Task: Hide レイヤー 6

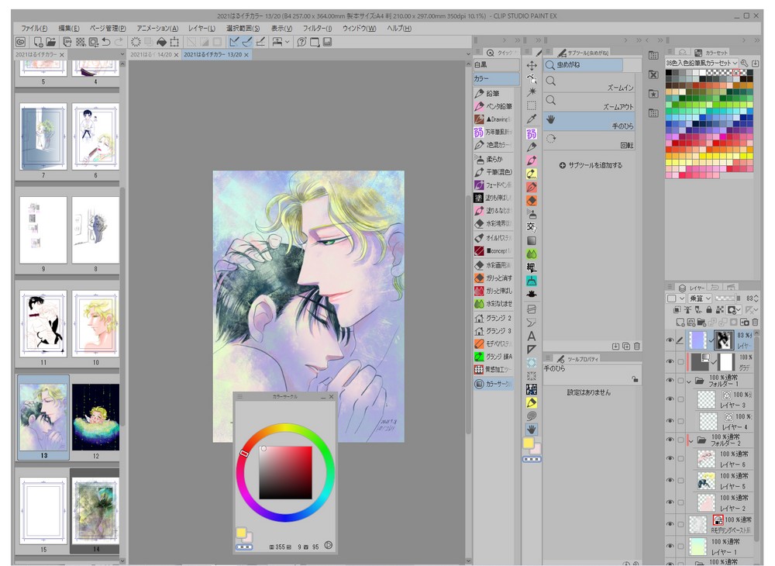Action: (x=670, y=459)
